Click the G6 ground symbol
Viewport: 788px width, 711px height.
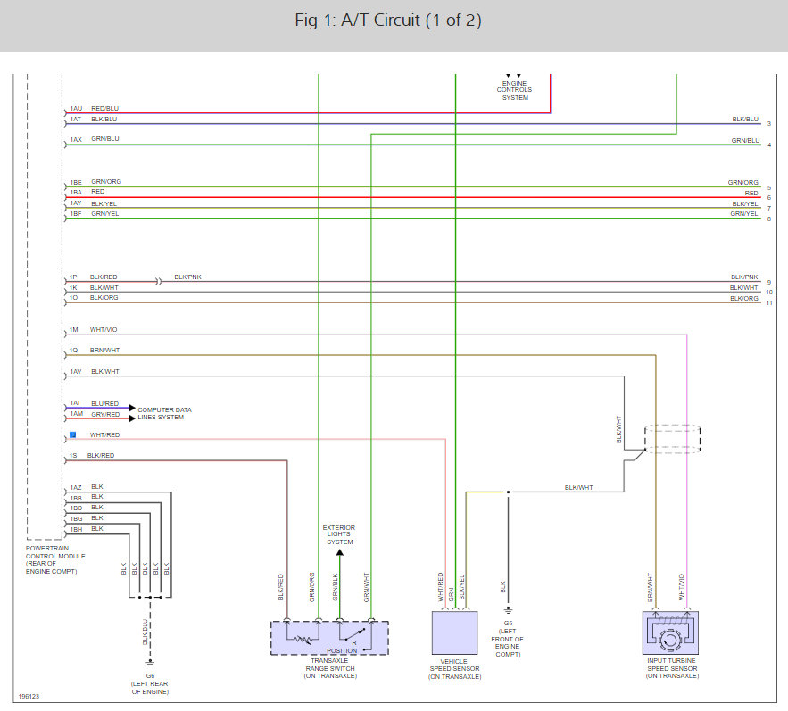tap(150, 663)
